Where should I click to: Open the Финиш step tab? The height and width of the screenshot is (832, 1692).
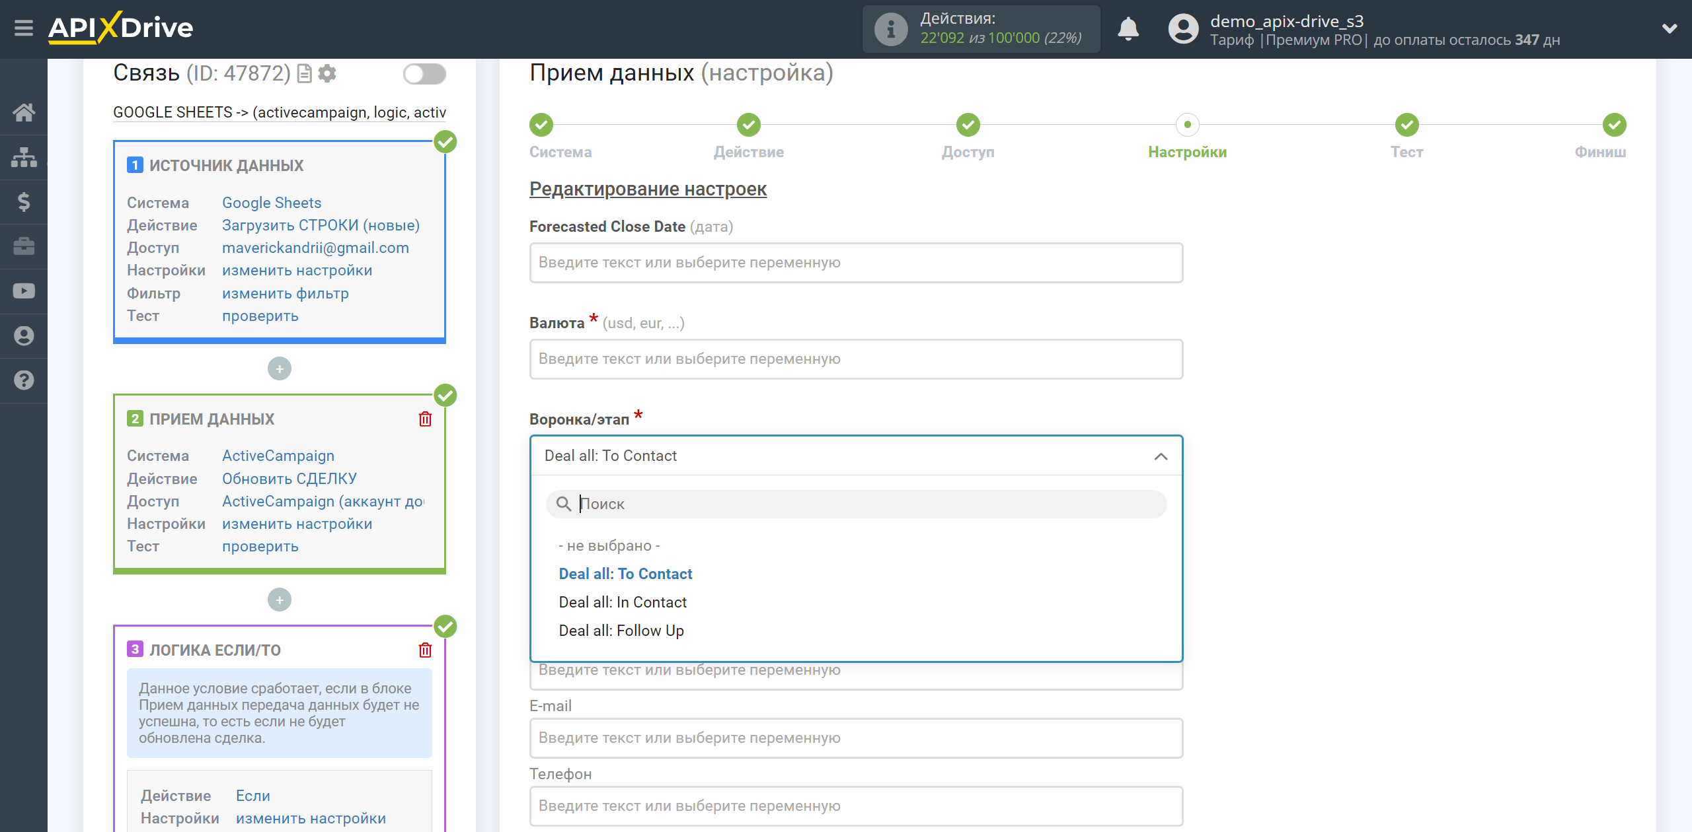[x=1600, y=152]
